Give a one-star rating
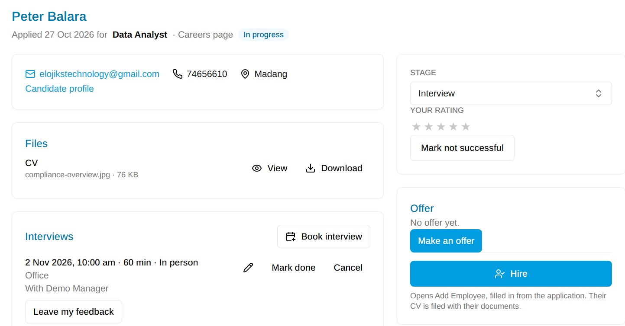The image size is (625, 326). [x=416, y=127]
